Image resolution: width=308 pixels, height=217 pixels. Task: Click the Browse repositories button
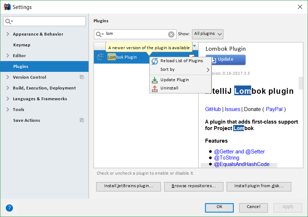[x=194, y=186]
